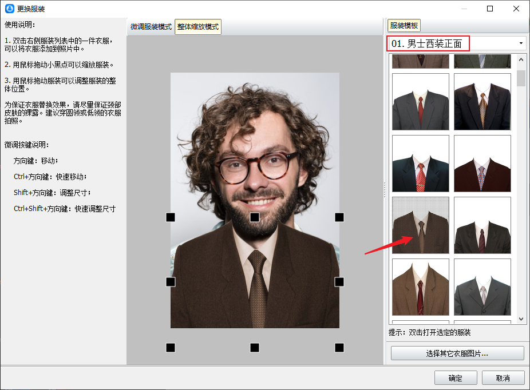The image size is (530, 390).
Task: Click the scroll up arrow of clothing list
Action: [521, 59]
